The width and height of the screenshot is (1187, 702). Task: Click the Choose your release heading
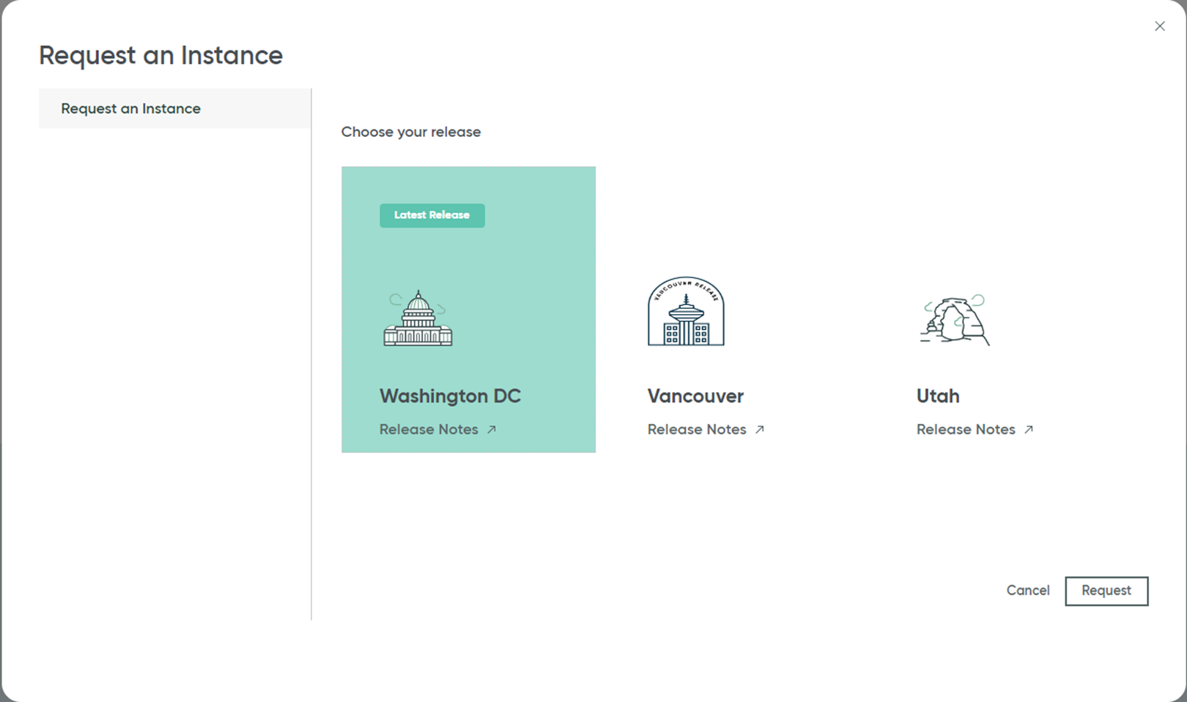tap(411, 132)
